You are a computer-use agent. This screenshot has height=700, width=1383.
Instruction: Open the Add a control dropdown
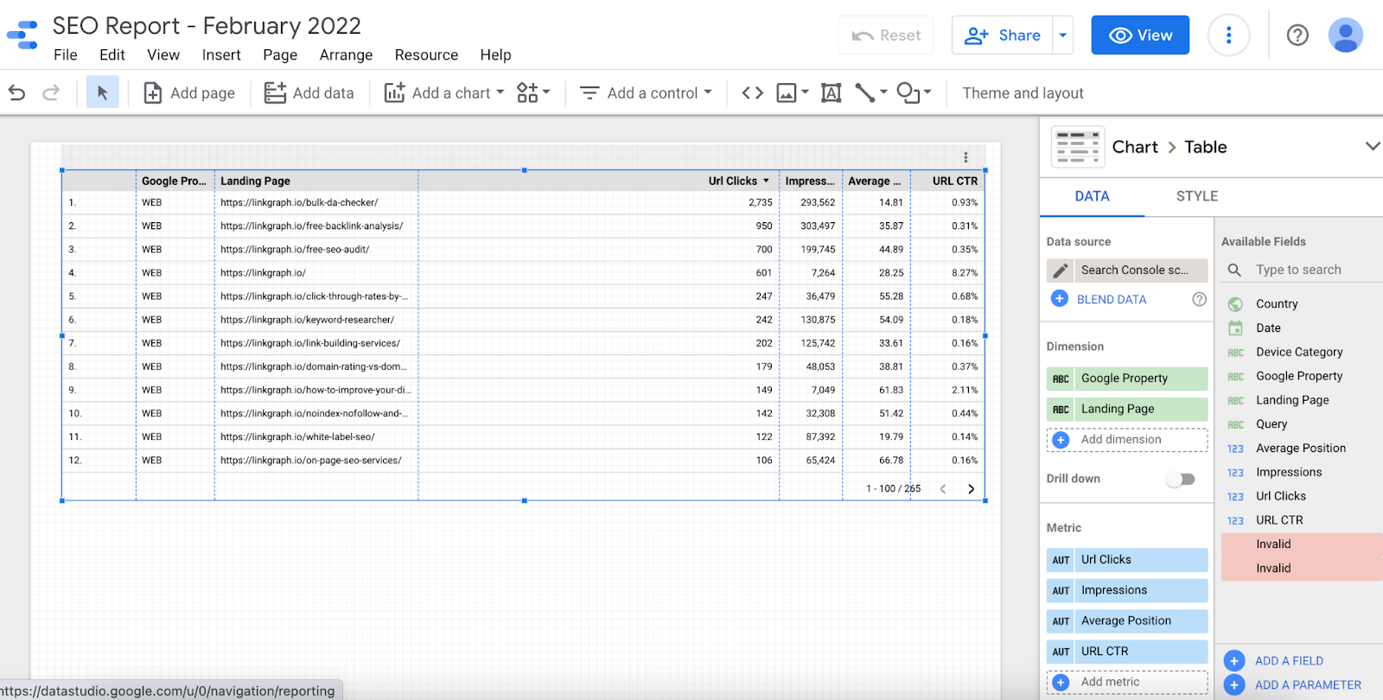(x=647, y=92)
